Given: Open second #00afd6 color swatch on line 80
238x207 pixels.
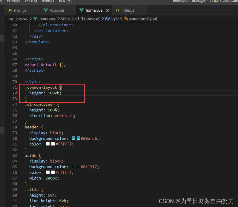Looking at the screenshot, I should pos(78,138).
